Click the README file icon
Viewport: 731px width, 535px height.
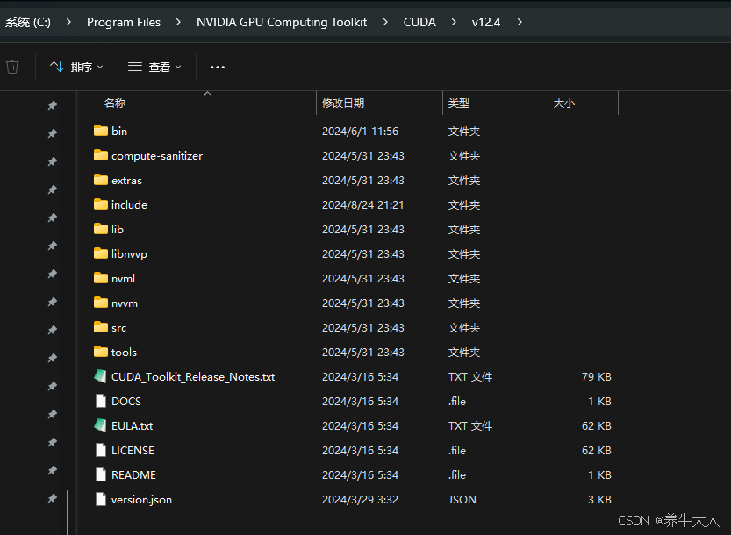[x=101, y=474]
